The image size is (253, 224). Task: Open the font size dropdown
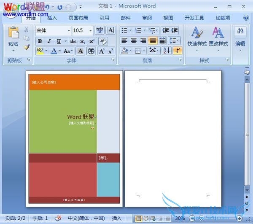(x=91, y=30)
